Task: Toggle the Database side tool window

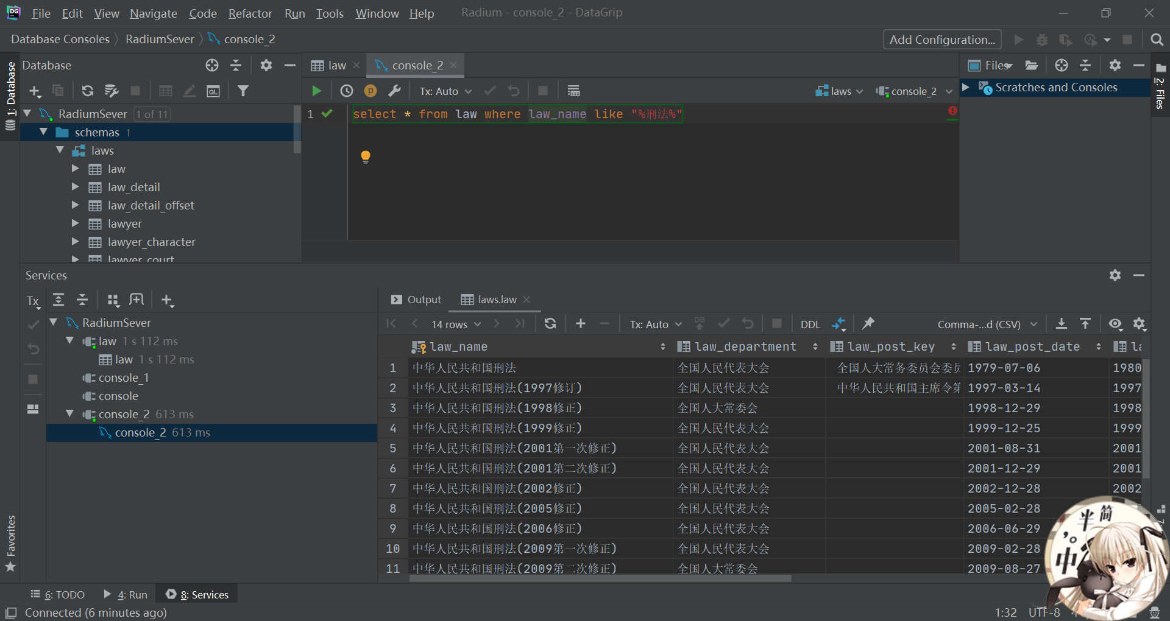Action: (10, 96)
